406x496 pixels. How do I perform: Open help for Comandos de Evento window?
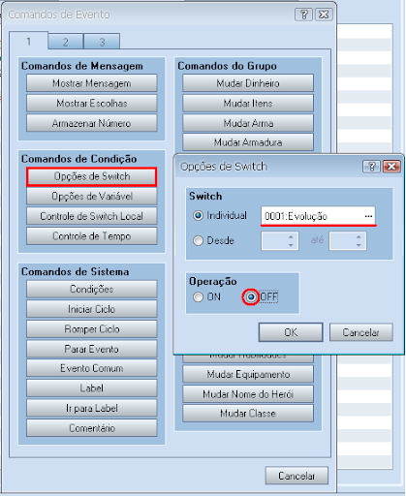[x=303, y=15]
